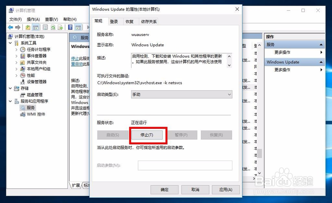Open Help via the blue question-mark icon
Viewport: 332px width, 203px height.
[70, 27]
